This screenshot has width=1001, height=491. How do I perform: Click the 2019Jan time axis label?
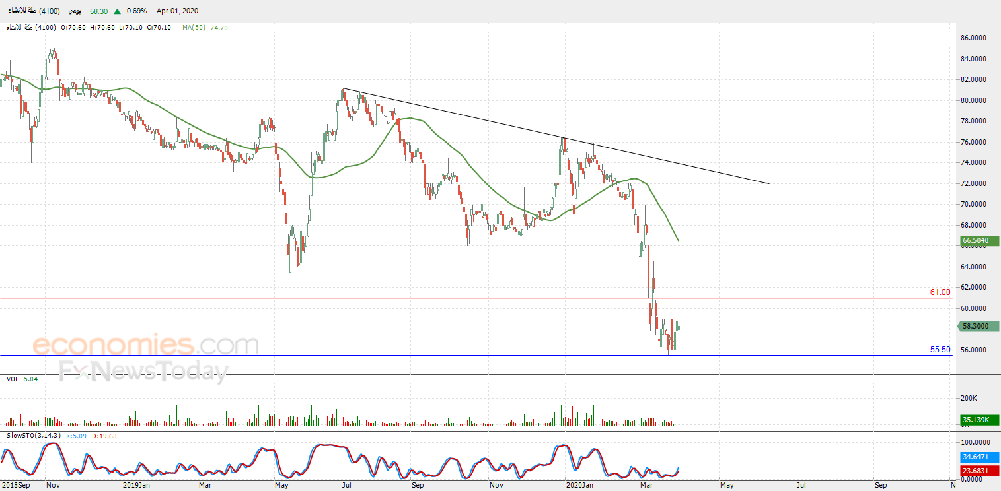[137, 486]
